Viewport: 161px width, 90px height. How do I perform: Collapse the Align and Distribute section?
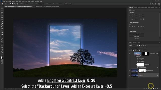(129, 22)
